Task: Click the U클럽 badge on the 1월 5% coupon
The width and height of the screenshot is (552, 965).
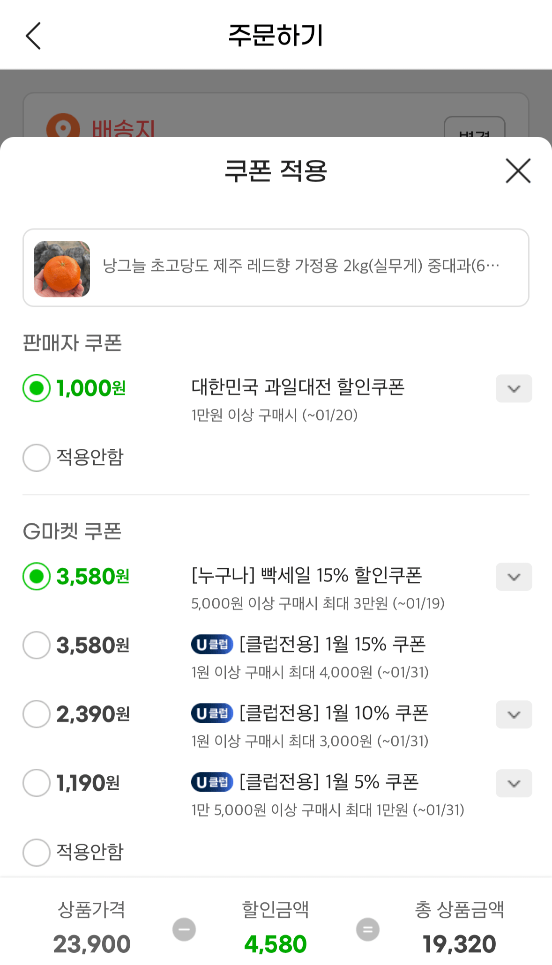Action: (x=212, y=782)
